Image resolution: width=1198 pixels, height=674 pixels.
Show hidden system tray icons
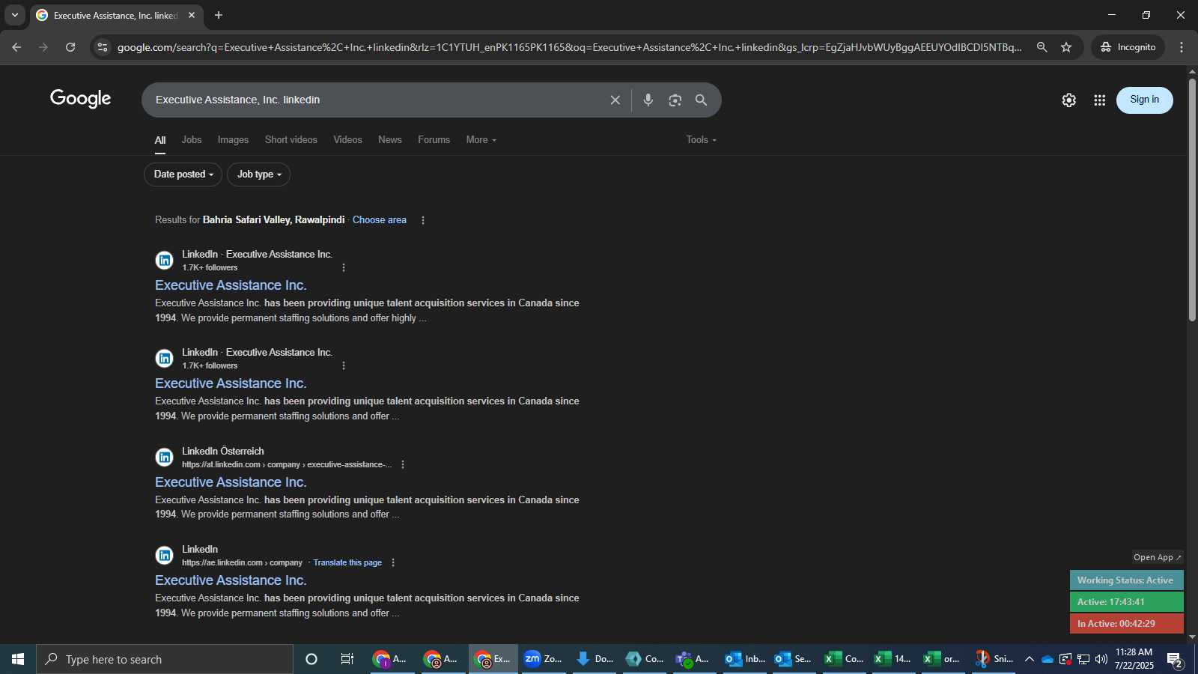coord(1030,659)
